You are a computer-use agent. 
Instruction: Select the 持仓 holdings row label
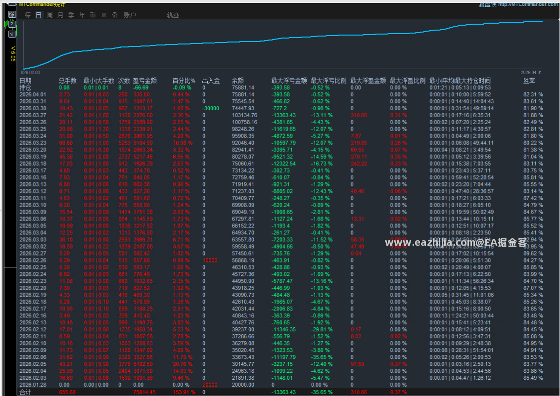25,88
